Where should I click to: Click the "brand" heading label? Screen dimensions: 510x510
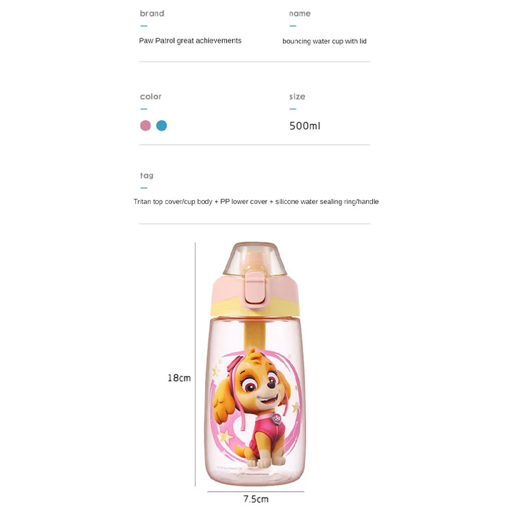(x=152, y=13)
